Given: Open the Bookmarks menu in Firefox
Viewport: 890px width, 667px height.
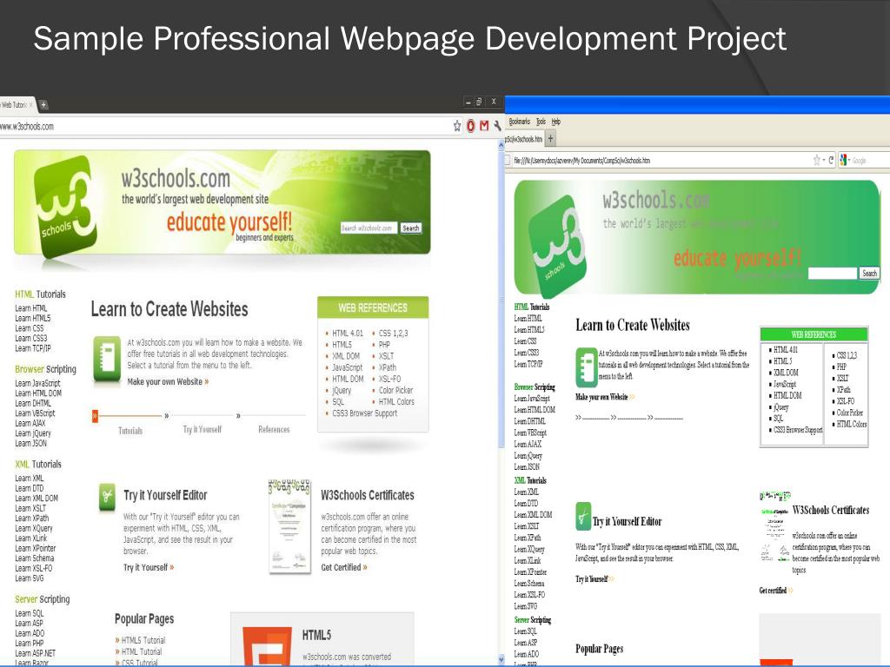Looking at the screenshot, I should click(519, 122).
